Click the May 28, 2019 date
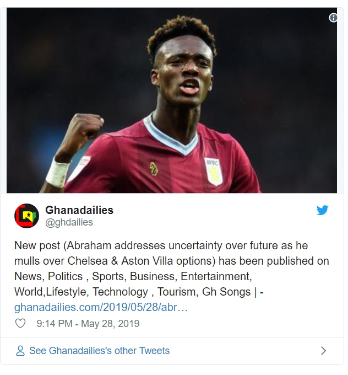 pyautogui.click(x=110, y=324)
